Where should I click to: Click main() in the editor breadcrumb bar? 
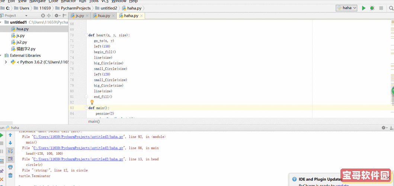click(x=94, y=121)
